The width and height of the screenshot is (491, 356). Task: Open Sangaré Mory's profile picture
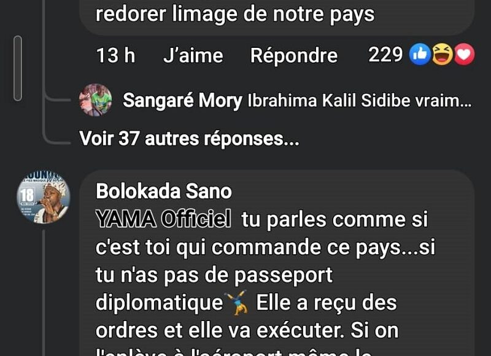[96, 100]
